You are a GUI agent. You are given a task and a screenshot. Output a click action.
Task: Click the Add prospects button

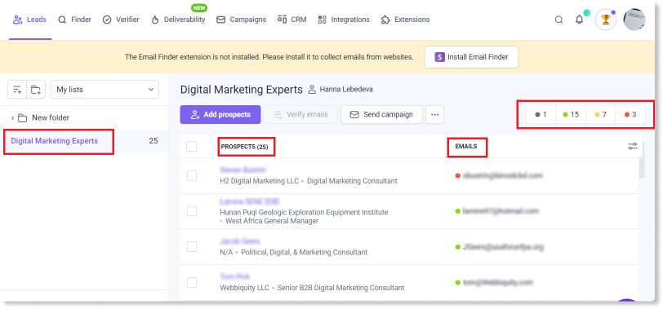click(220, 114)
